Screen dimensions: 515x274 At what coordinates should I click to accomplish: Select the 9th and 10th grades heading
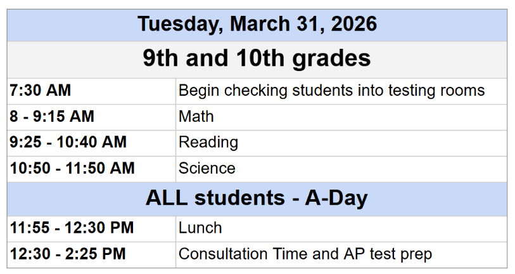[257, 58]
